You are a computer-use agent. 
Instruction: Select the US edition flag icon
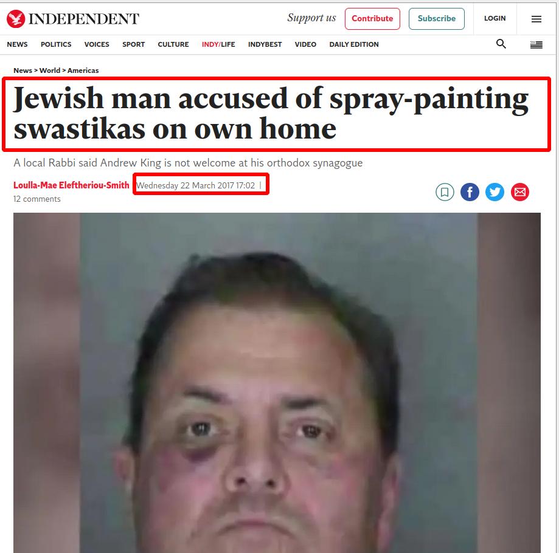(x=536, y=44)
